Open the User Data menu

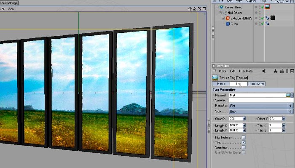click(x=246, y=71)
